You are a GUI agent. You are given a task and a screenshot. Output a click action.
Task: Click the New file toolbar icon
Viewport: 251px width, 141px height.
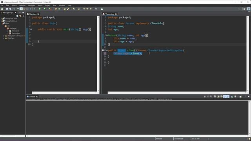coord(2,9)
